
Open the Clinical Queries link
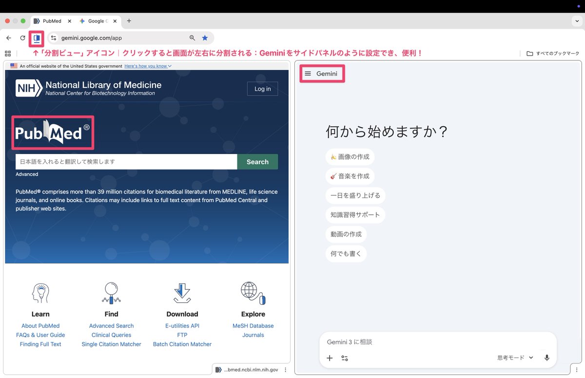coord(111,335)
